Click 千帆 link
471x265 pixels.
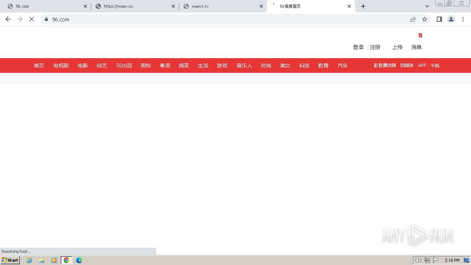435,66
